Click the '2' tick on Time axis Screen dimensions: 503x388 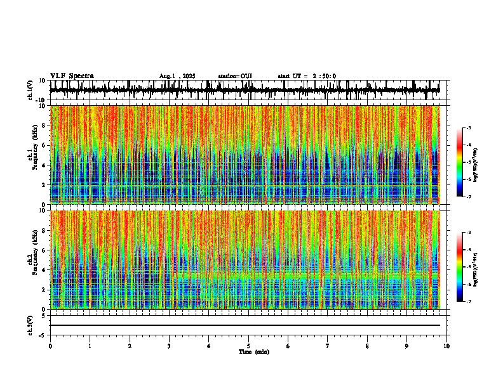(x=130, y=346)
